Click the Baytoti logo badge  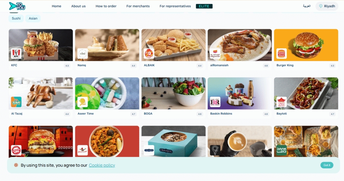282,102
